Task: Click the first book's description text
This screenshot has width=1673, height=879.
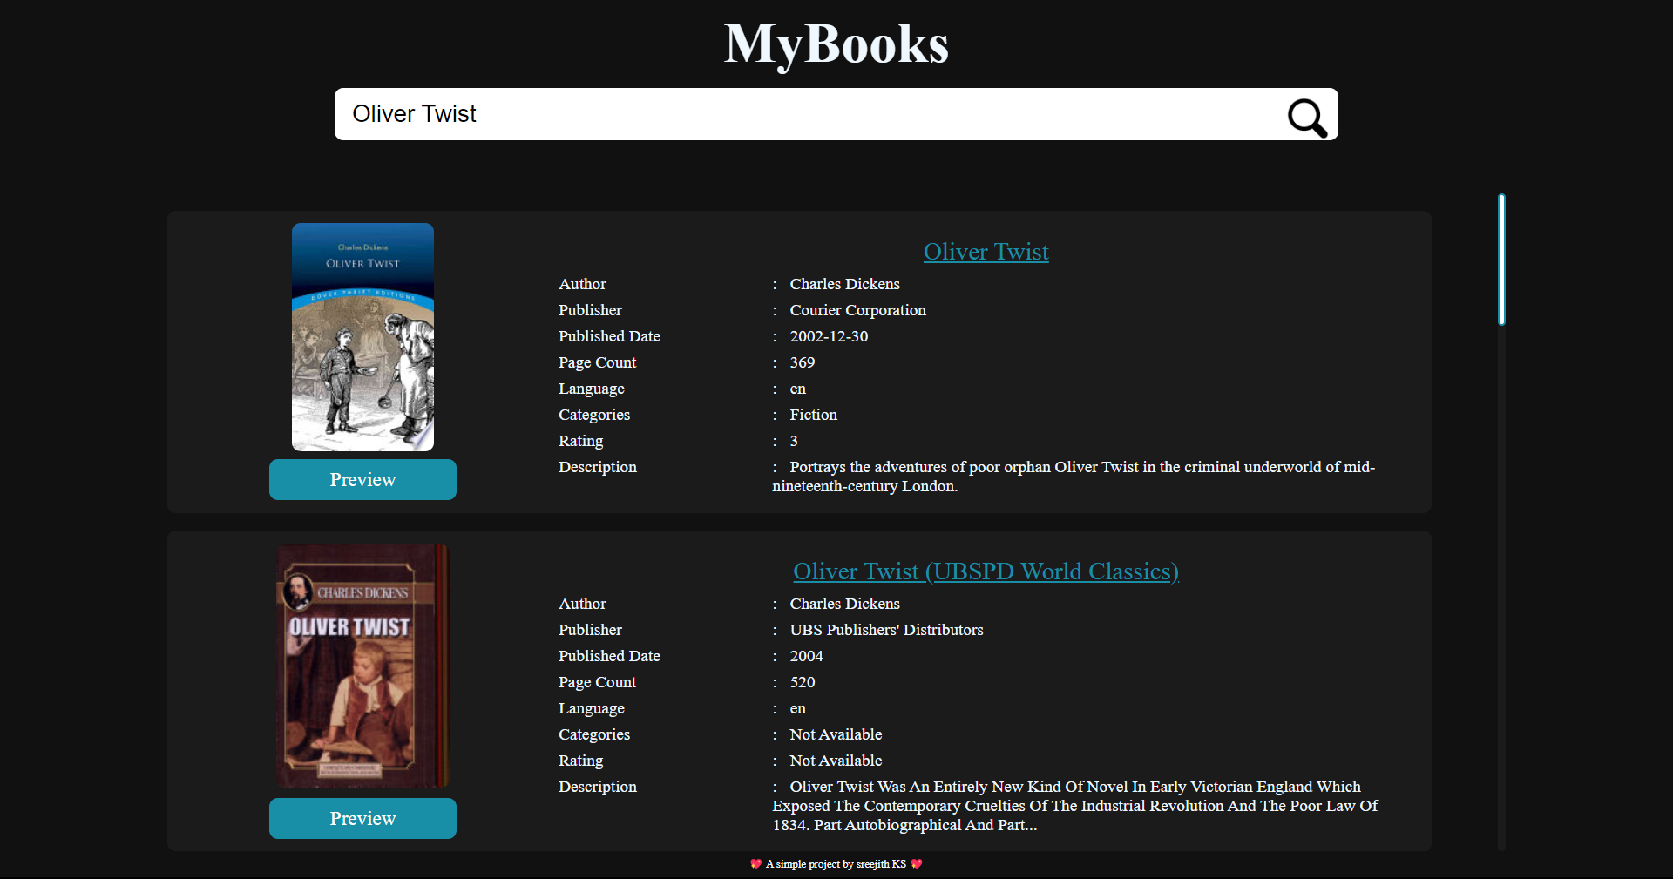Action: tap(1072, 477)
